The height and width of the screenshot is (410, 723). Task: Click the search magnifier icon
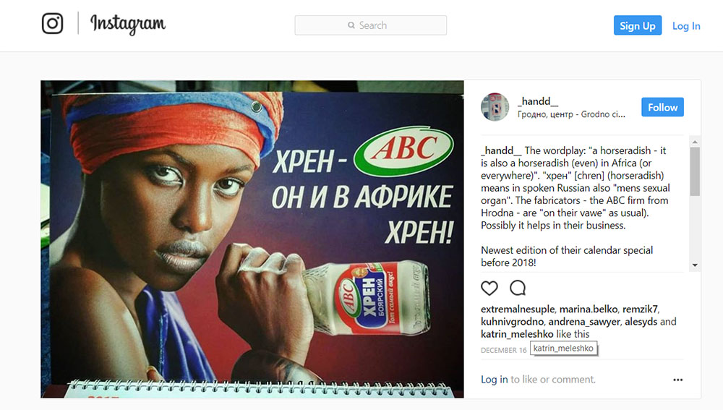pyautogui.click(x=351, y=25)
